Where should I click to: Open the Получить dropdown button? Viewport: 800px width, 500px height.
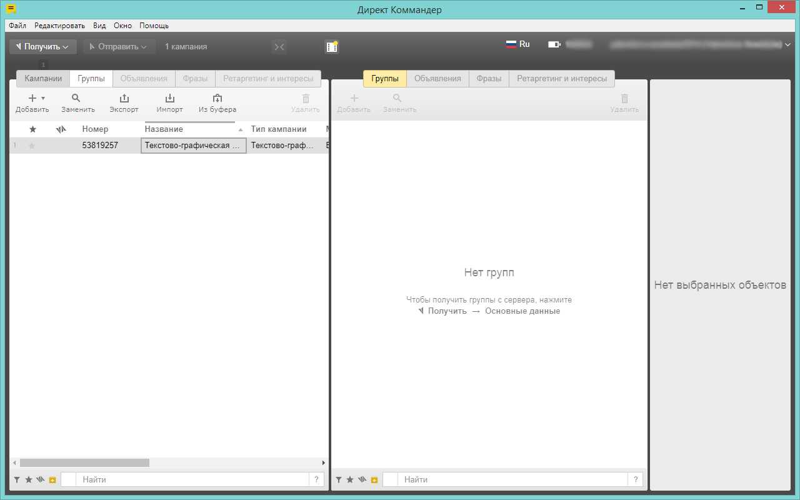pos(42,47)
